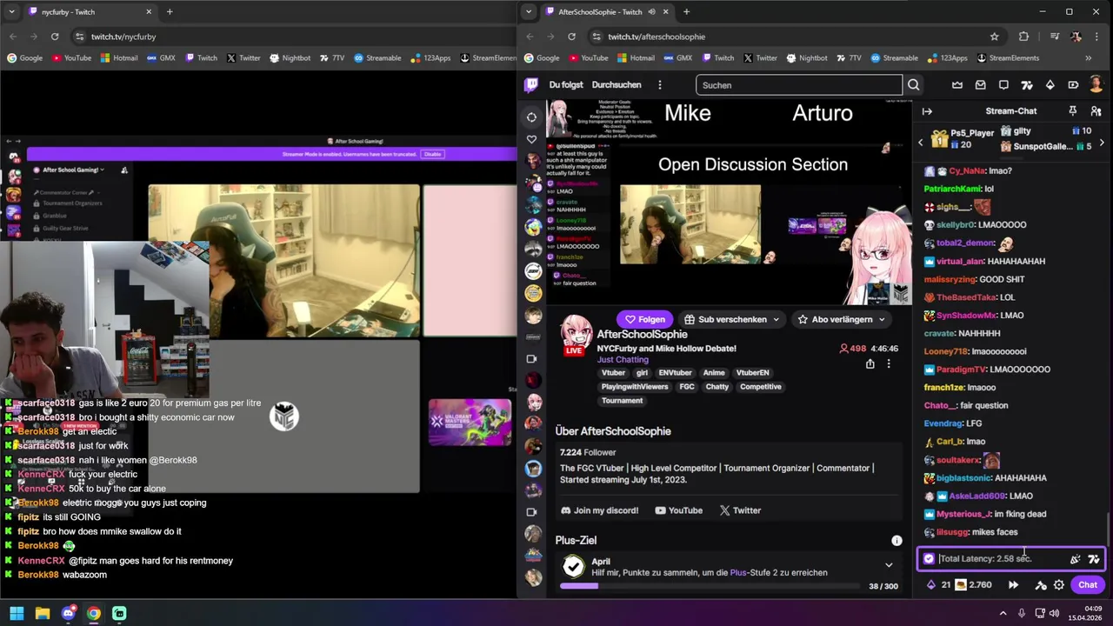Open StreamElements bookmark in right window
Screen dimensions: 1113x626
1007,58
